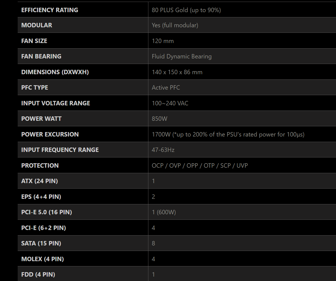Click the 'Yes (full modular)' value
Image resolution: width=336 pixels, height=281 pixels.
pyautogui.click(x=175, y=25)
